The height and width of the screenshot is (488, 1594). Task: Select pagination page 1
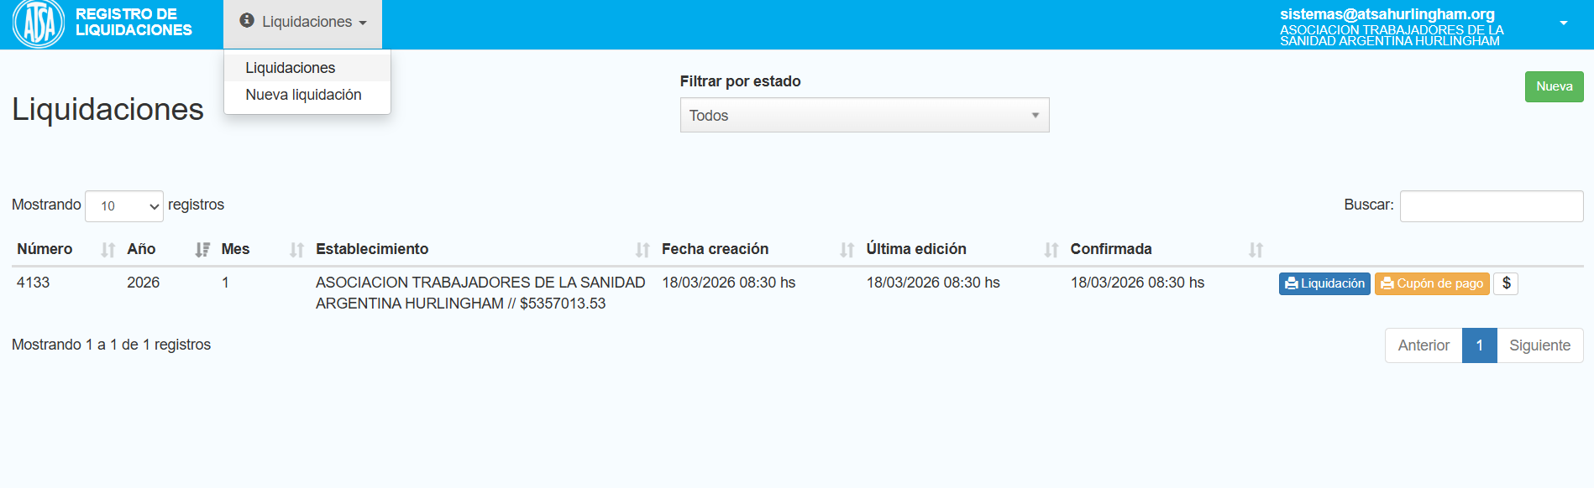tap(1480, 345)
